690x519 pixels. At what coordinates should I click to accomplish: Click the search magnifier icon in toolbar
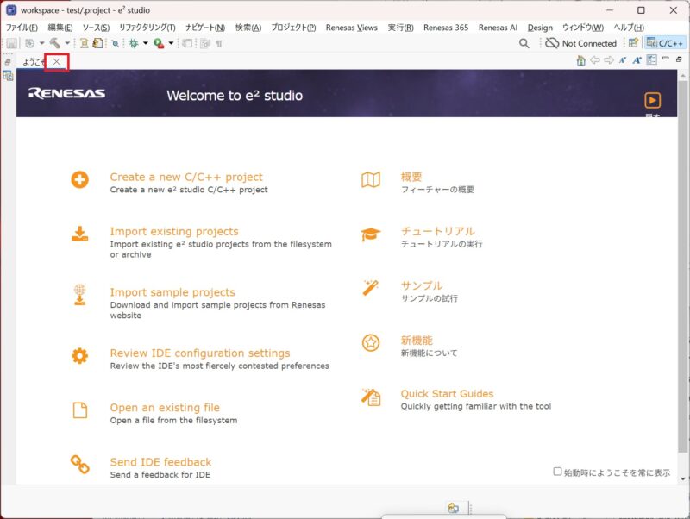tap(524, 43)
